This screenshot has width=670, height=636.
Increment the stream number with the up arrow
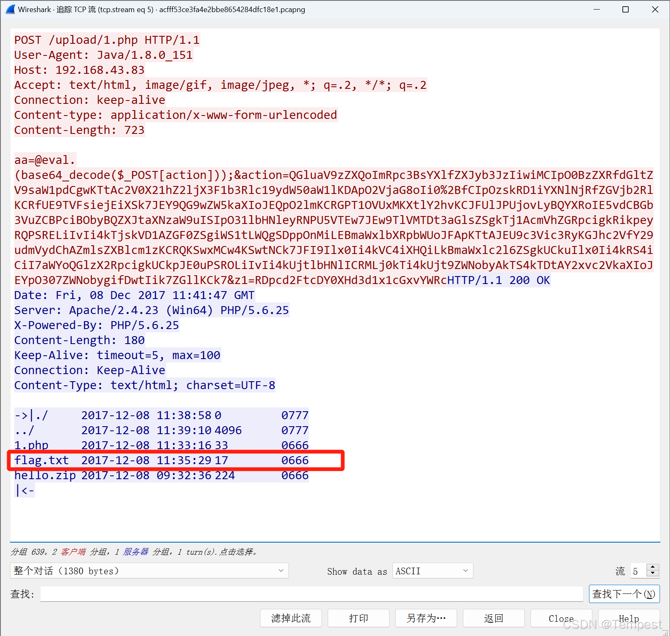(x=652, y=568)
